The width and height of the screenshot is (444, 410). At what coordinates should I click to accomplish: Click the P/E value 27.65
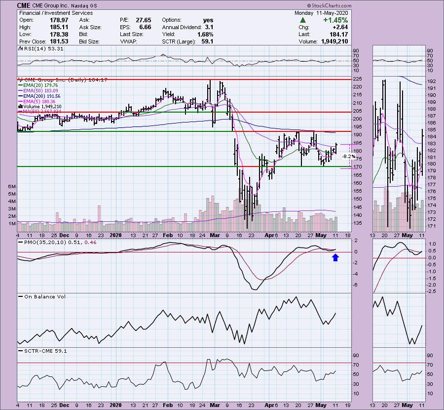click(143, 20)
